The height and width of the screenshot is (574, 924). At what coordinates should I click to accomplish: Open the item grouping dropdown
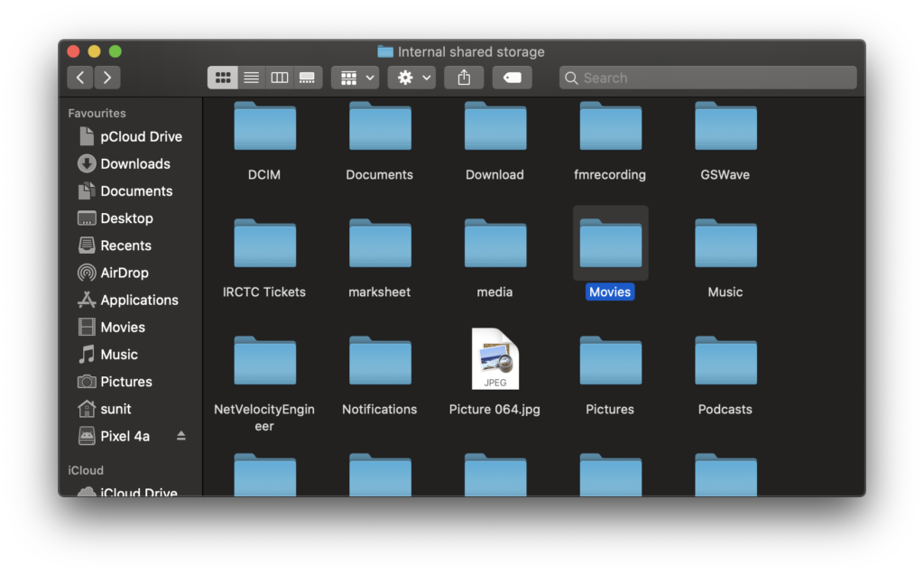(355, 78)
